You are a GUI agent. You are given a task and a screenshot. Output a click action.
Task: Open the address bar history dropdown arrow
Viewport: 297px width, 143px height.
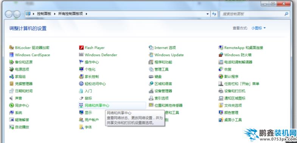[207, 14]
